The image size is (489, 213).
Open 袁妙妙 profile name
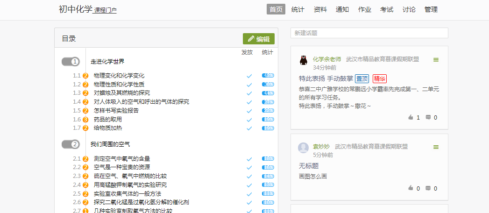[321, 147]
